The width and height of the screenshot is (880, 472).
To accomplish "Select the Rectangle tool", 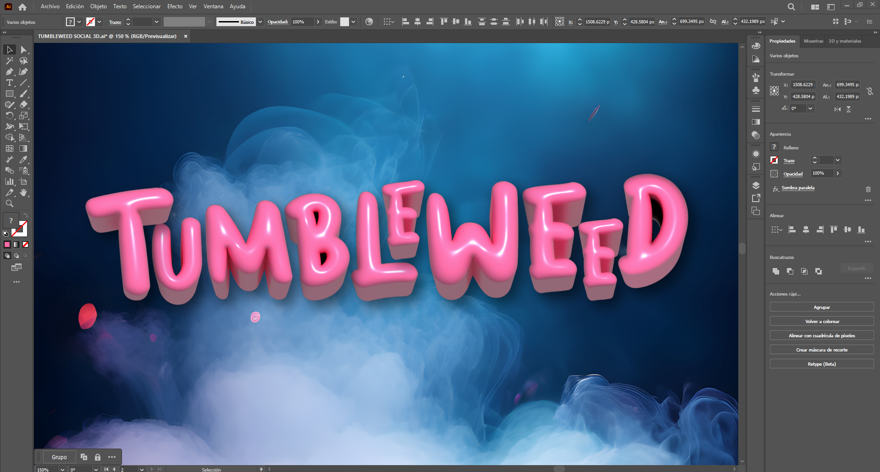I will tap(9, 93).
